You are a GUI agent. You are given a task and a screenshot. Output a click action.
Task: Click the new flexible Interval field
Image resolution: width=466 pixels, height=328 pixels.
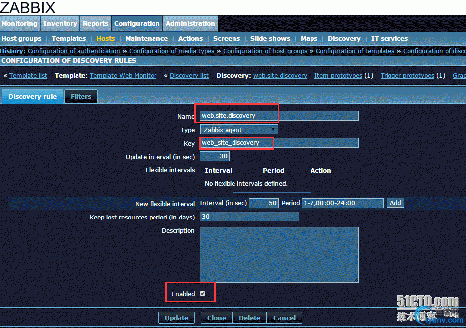pos(264,203)
